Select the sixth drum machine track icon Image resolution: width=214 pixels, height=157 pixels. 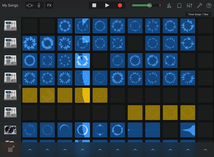tap(10, 112)
